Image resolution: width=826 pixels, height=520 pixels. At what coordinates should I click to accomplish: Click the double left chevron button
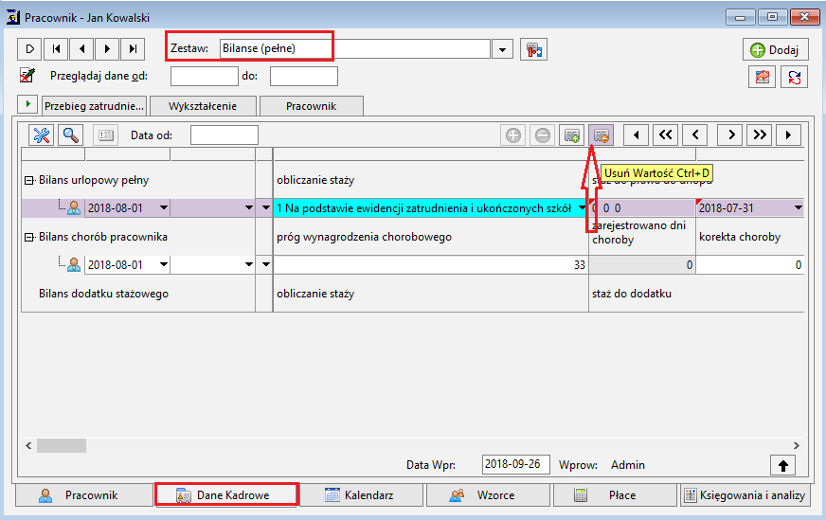(666, 135)
